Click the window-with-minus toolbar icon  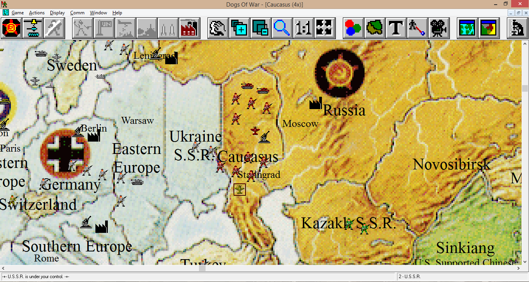[x=261, y=28]
